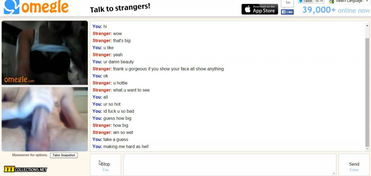Click the 1m like count bubble

[288, 3]
